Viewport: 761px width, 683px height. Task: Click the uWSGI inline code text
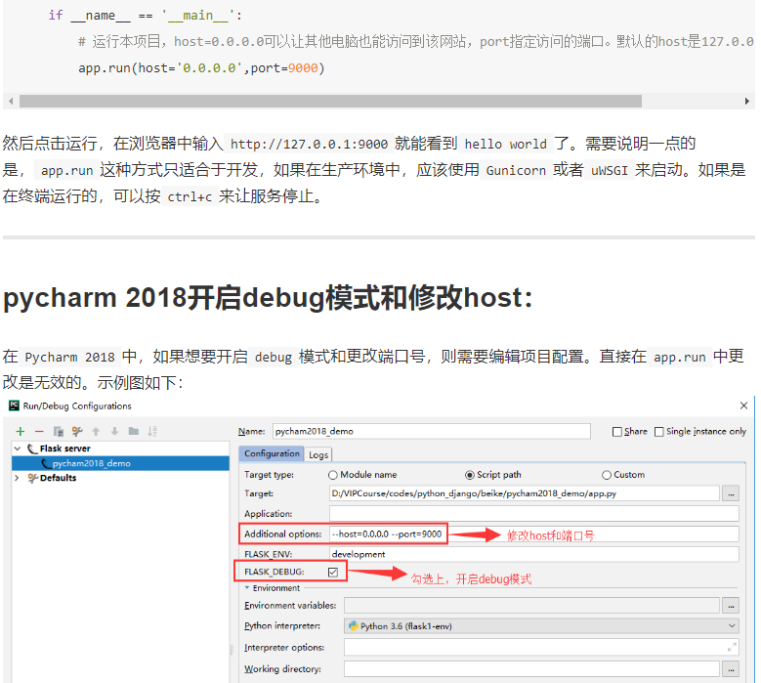[x=610, y=170]
